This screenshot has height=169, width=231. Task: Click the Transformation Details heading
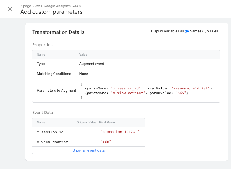click(58, 32)
